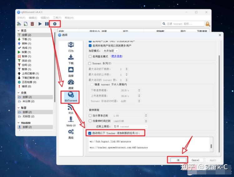Viewport: 234px width, 177px height.
Task: Enable the 当分享率达到 checkbox
Action: pos(90,116)
